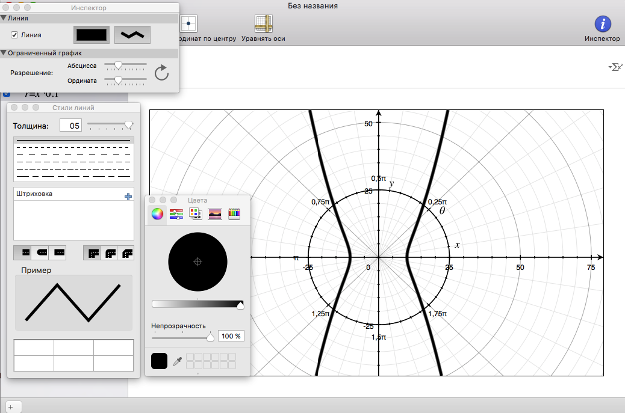Select the dash-dot line style
The width and height of the screenshot is (625, 413).
pyautogui.click(x=73, y=169)
